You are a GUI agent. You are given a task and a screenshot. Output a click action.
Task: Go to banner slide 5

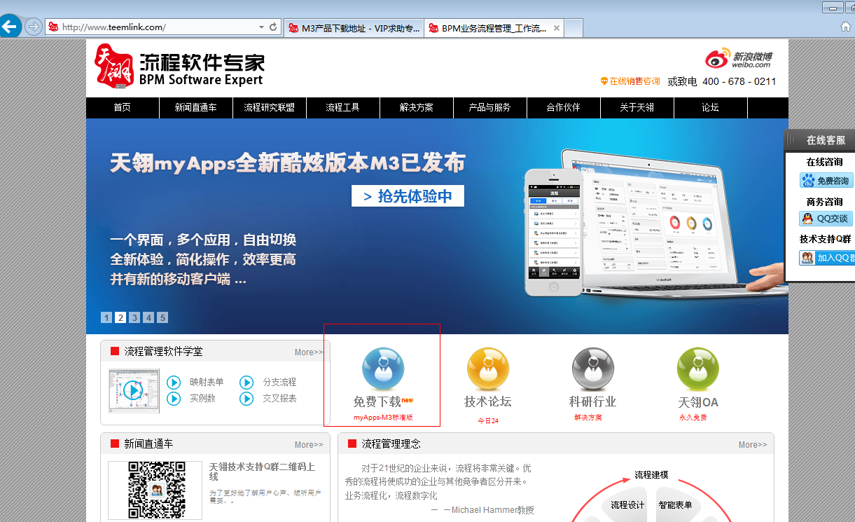click(x=162, y=317)
